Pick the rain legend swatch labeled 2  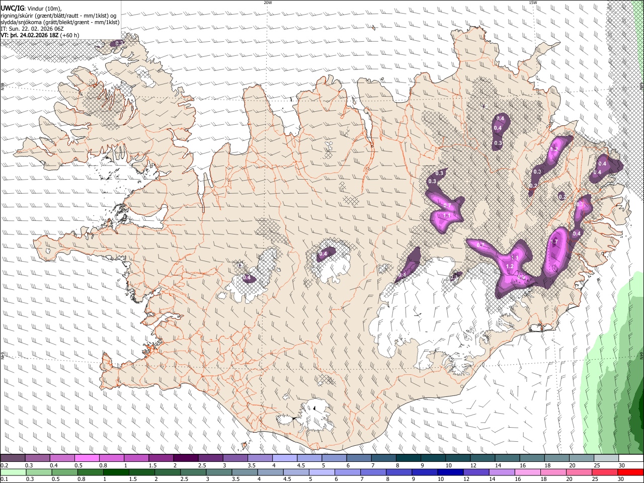[168, 472]
